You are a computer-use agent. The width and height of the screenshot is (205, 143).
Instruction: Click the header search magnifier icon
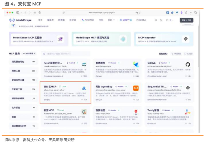click(167, 20)
